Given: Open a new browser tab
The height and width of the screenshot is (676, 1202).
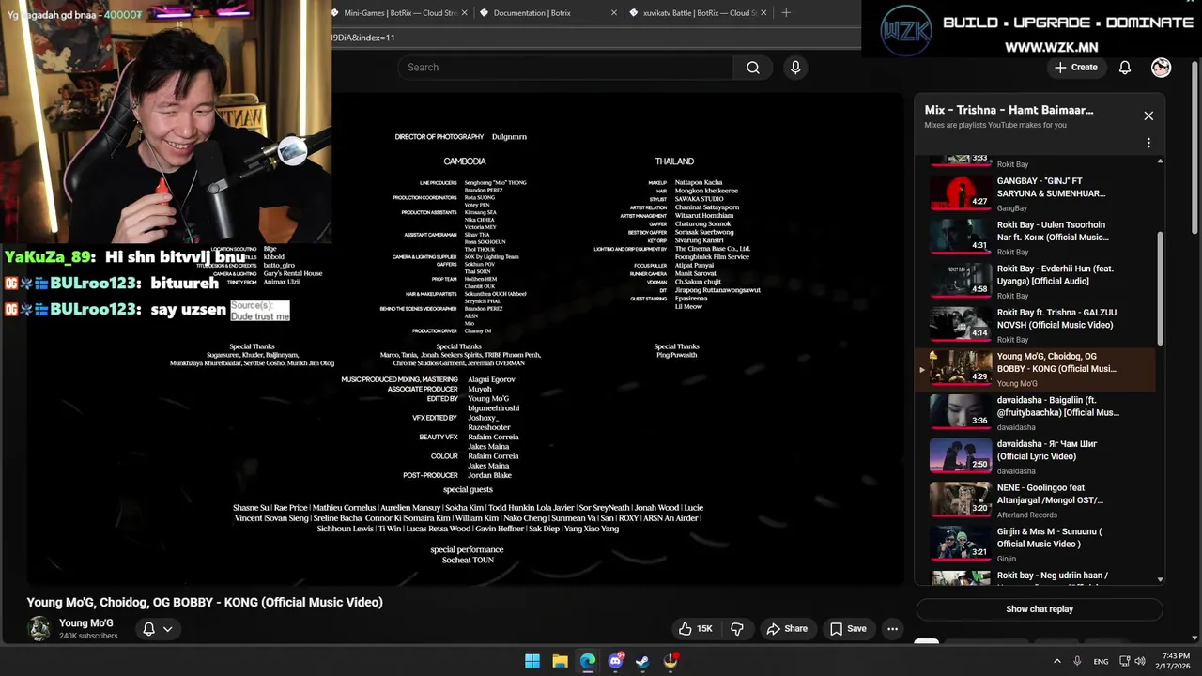Looking at the screenshot, I should (786, 13).
